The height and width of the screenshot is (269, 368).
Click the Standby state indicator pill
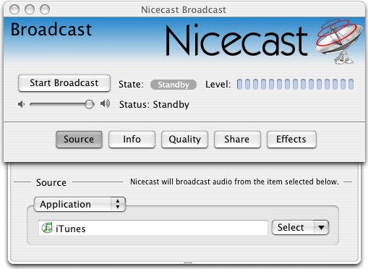[174, 85]
